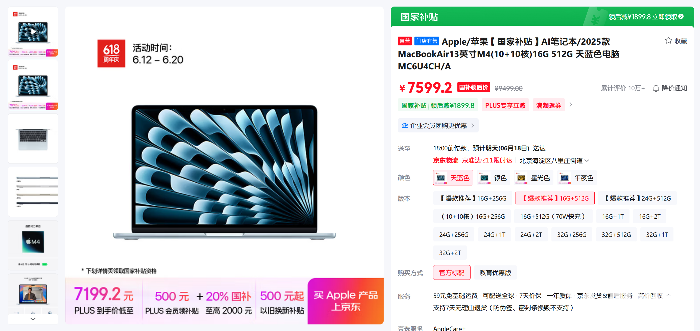This screenshot has height=331, width=700.
Task: Click the 买 Apple 产品上京东 banner button
Action: [345, 301]
